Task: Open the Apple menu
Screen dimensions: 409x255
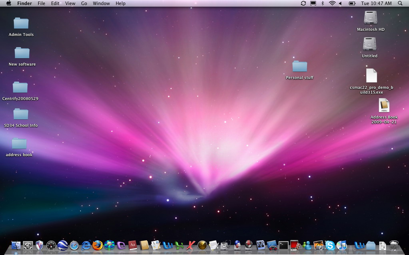Action: (9, 3)
